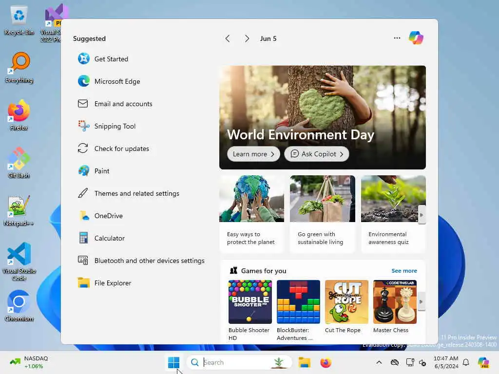Open Email and accounts settings
The image size is (499, 374).
(115, 104)
